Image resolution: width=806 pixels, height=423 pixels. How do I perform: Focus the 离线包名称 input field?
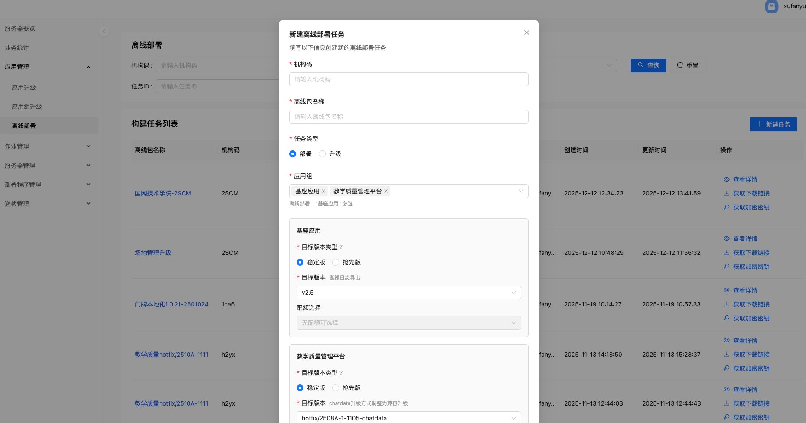(408, 117)
